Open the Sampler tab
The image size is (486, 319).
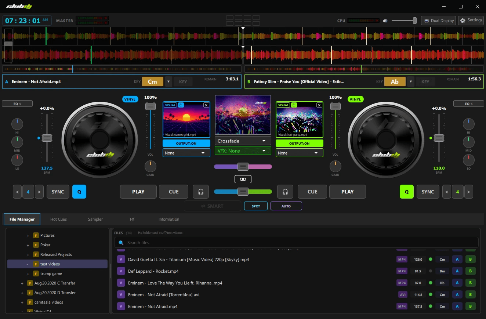pos(95,219)
